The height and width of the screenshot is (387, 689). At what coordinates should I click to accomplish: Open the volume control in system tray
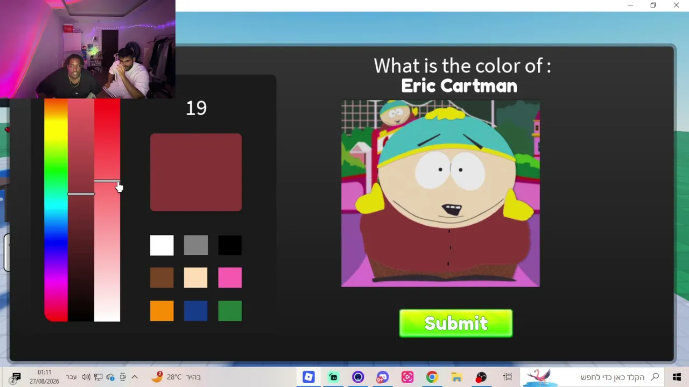pos(86,377)
